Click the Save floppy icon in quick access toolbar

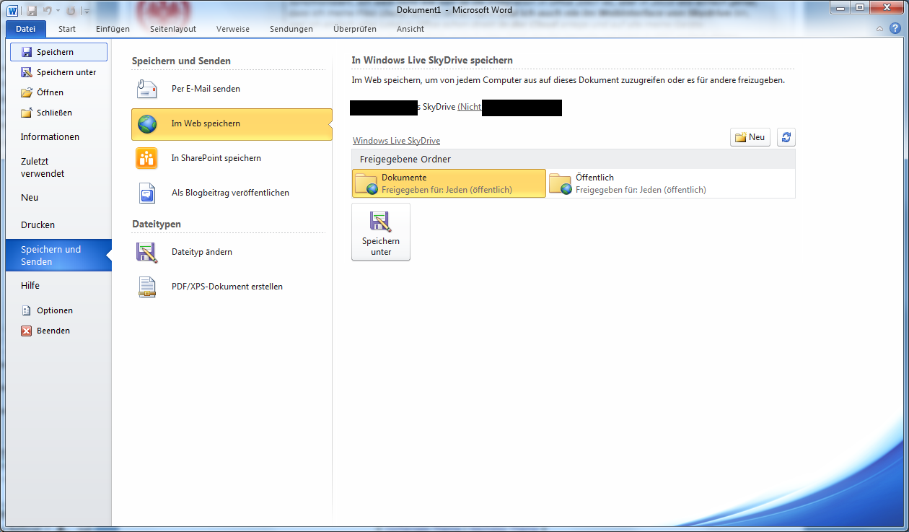31,11
